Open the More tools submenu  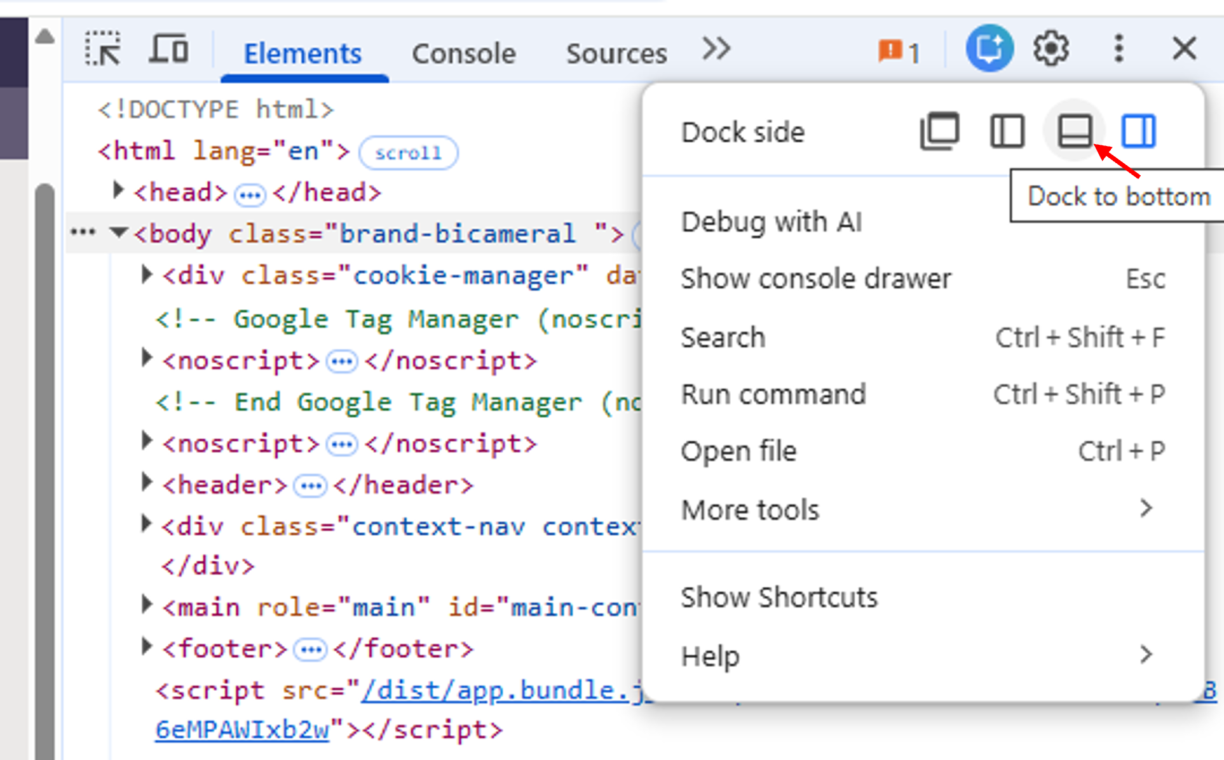pos(750,509)
